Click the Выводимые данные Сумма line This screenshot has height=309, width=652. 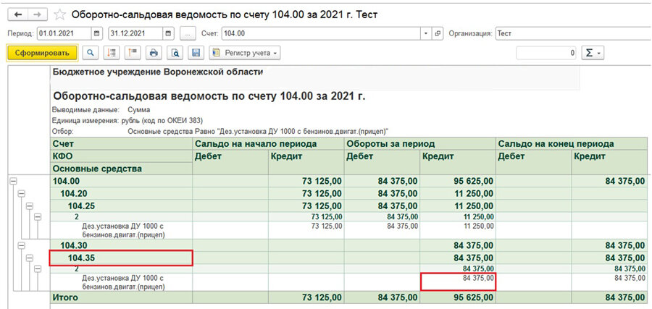[101, 110]
